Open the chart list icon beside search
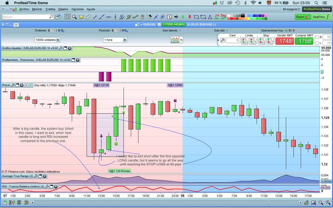This screenshot has width=333, height=208. (x=58, y=17)
